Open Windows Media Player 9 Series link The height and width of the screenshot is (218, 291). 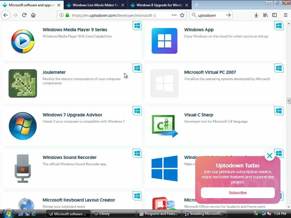pyautogui.click(x=75, y=30)
